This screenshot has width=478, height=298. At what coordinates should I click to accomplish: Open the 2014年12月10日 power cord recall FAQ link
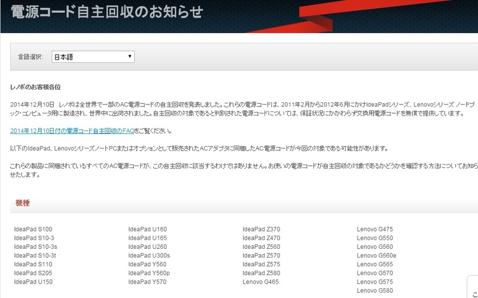pyautogui.click(x=72, y=131)
